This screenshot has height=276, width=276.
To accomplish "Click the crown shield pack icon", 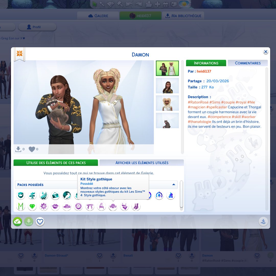I will point(21,195).
